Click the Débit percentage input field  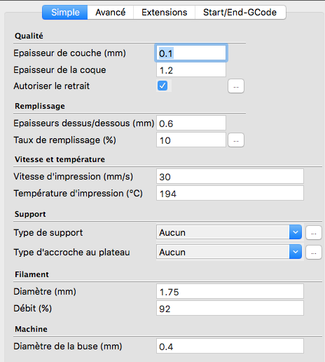230,308
